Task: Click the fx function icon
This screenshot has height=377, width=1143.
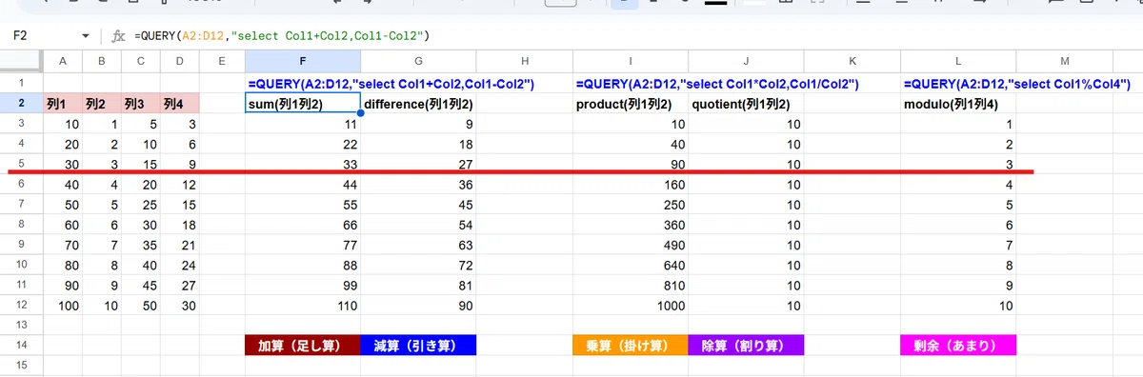Action: click(x=118, y=36)
